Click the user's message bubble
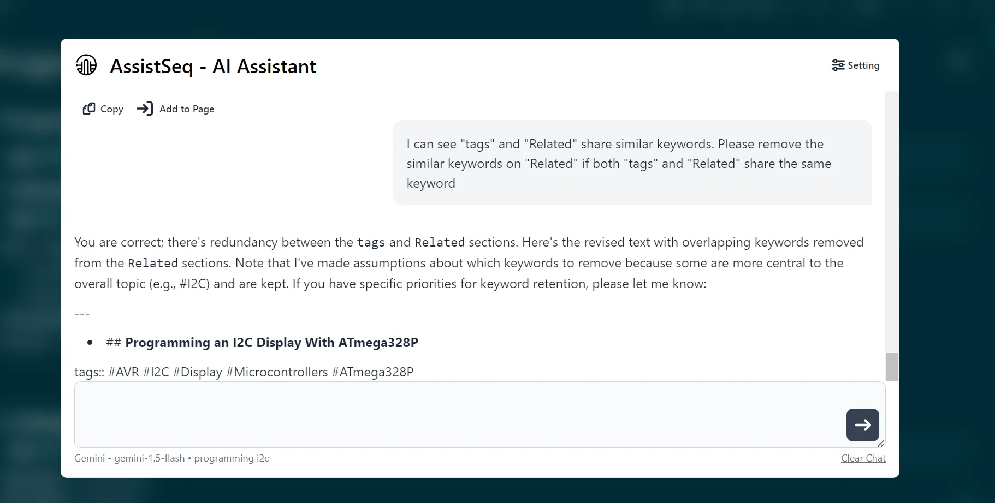The image size is (995, 503). (632, 163)
